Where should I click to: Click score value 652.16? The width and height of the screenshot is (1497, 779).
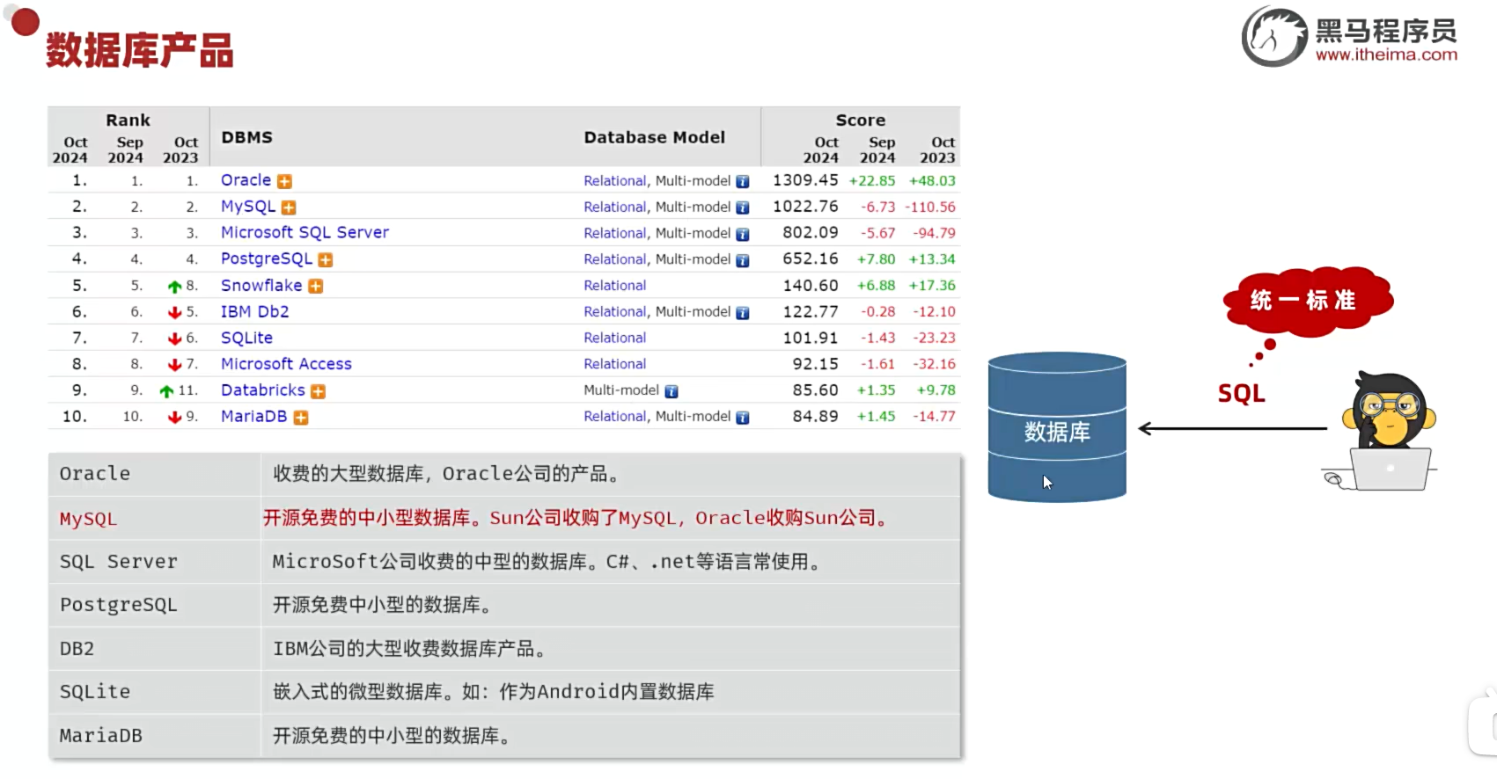[811, 259]
